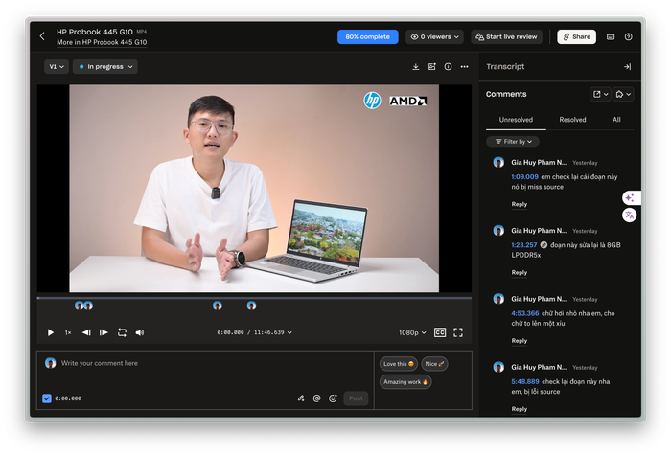Toggle loop playback
Image resolution: width=671 pixels, height=455 pixels.
click(x=122, y=332)
